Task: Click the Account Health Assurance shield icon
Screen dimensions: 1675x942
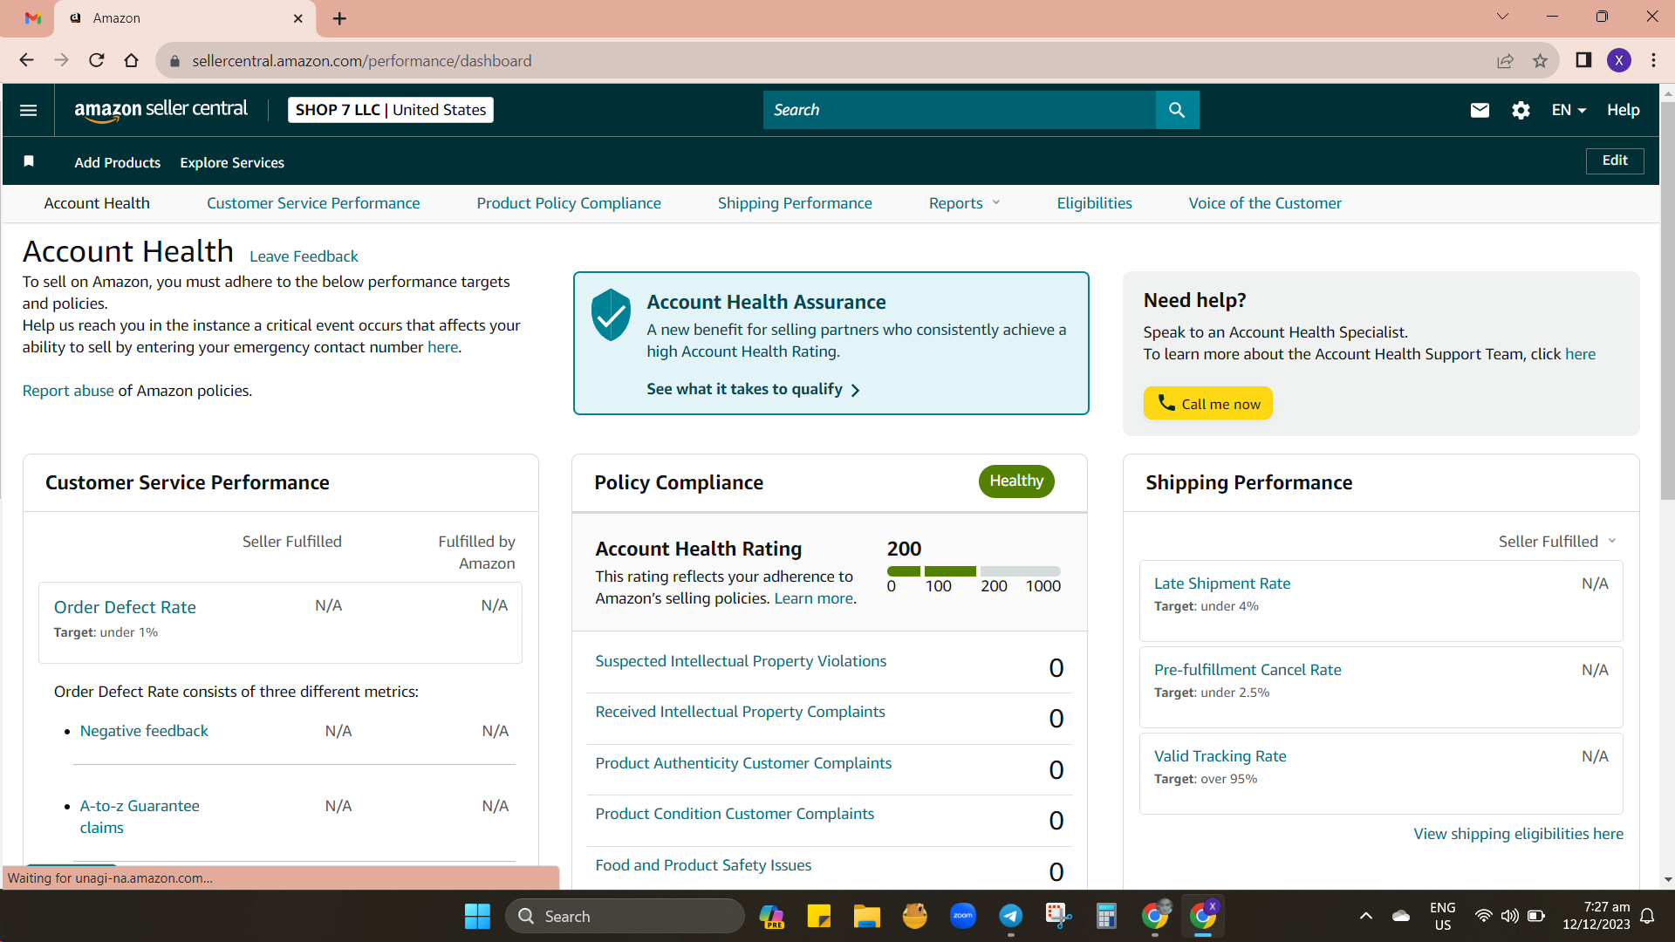Action: click(611, 314)
